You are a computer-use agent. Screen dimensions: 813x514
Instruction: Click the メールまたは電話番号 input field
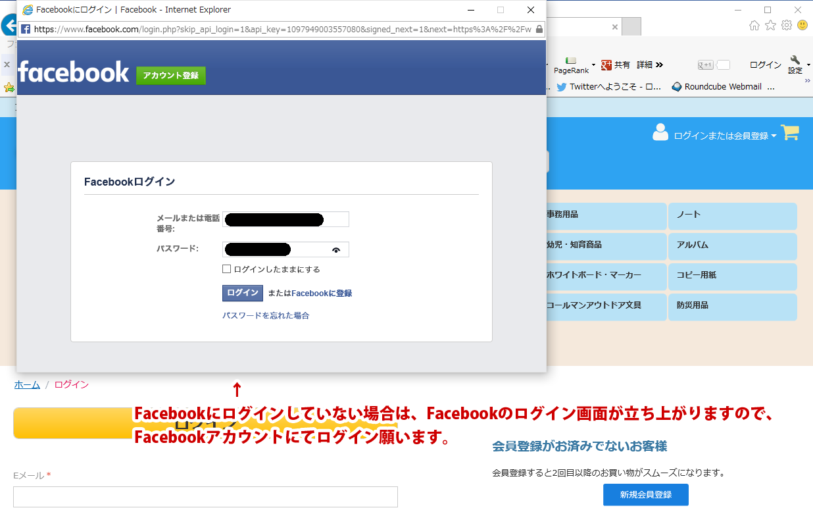tap(285, 219)
